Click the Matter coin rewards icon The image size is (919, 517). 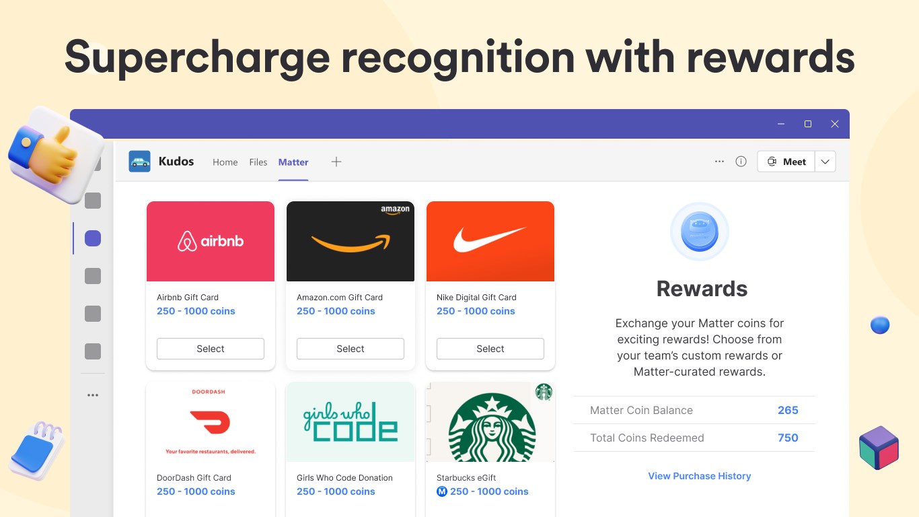[700, 232]
